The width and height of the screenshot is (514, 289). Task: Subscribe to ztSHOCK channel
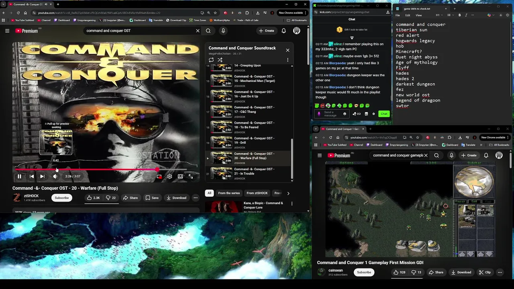62,198
